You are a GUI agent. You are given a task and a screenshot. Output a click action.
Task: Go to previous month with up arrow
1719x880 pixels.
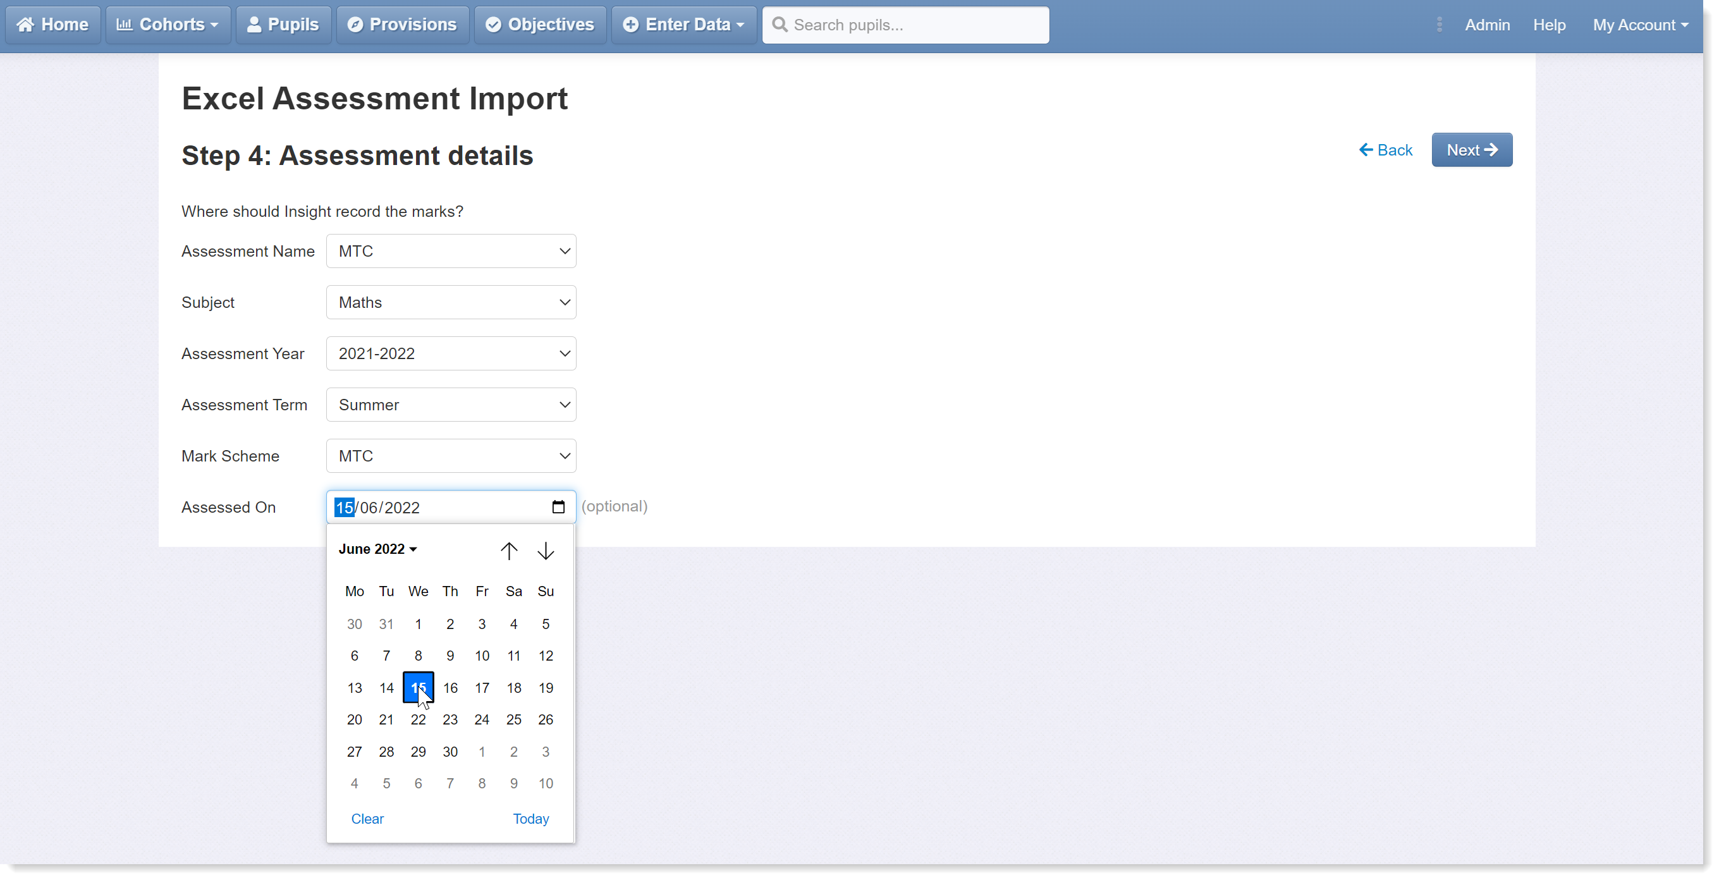(508, 551)
